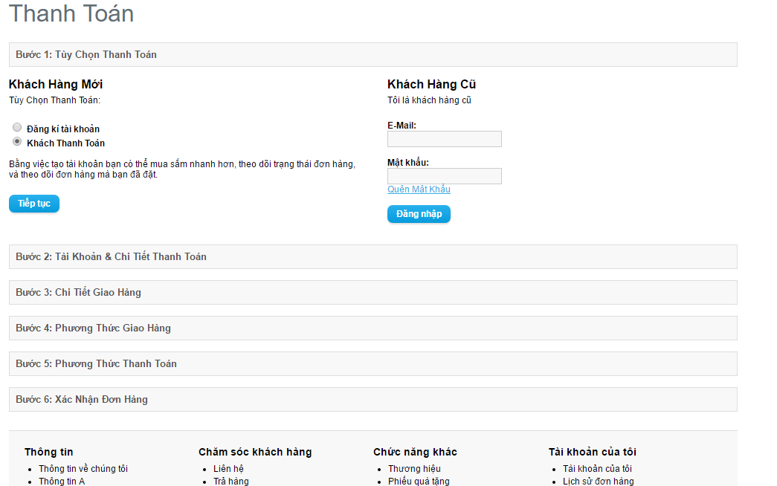This screenshot has height=486, width=777.
Task: Open the Tài khoản của tôi footer link
Action: tap(597, 469)
